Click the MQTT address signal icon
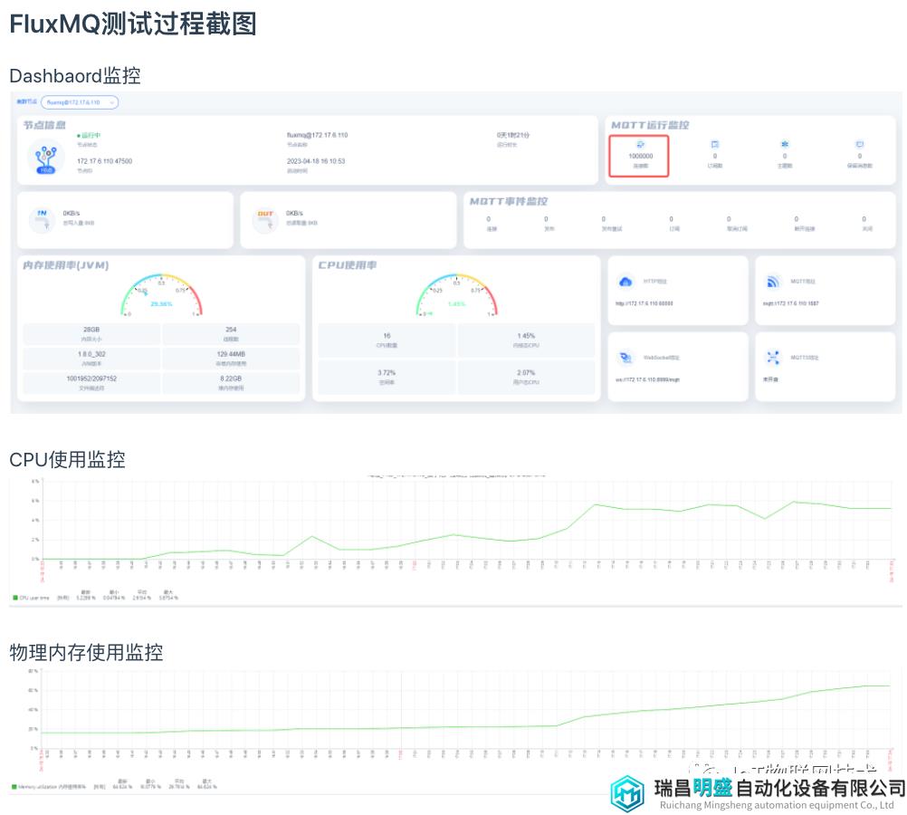The image size is (907, 815). click(x=773, y=282)
